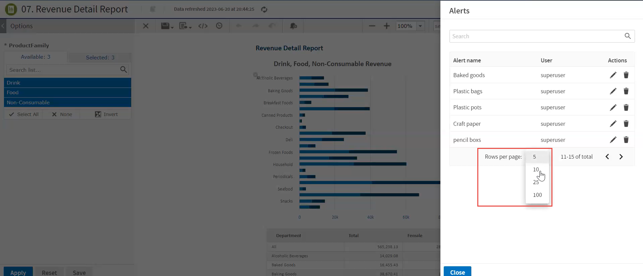
Task: Click the User column header
Action: click(x=546, y=60)
